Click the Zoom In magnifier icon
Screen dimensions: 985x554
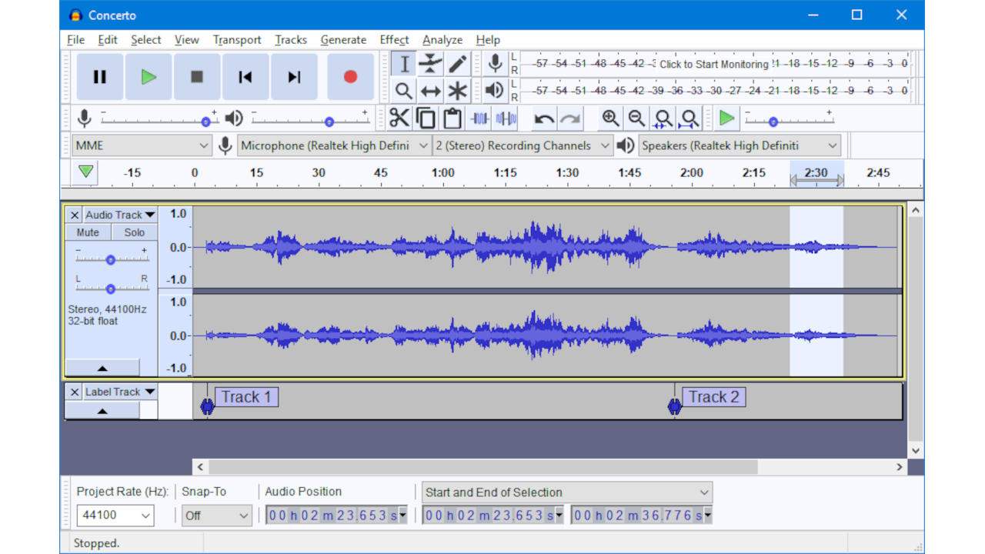point(610,118)
